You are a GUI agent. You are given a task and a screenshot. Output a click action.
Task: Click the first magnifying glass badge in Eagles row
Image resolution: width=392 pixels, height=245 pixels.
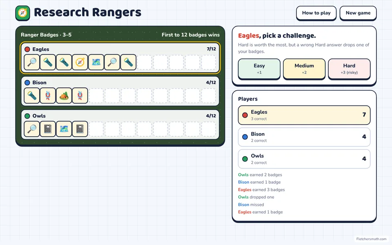pyautogui.click(x=32, y=62)
